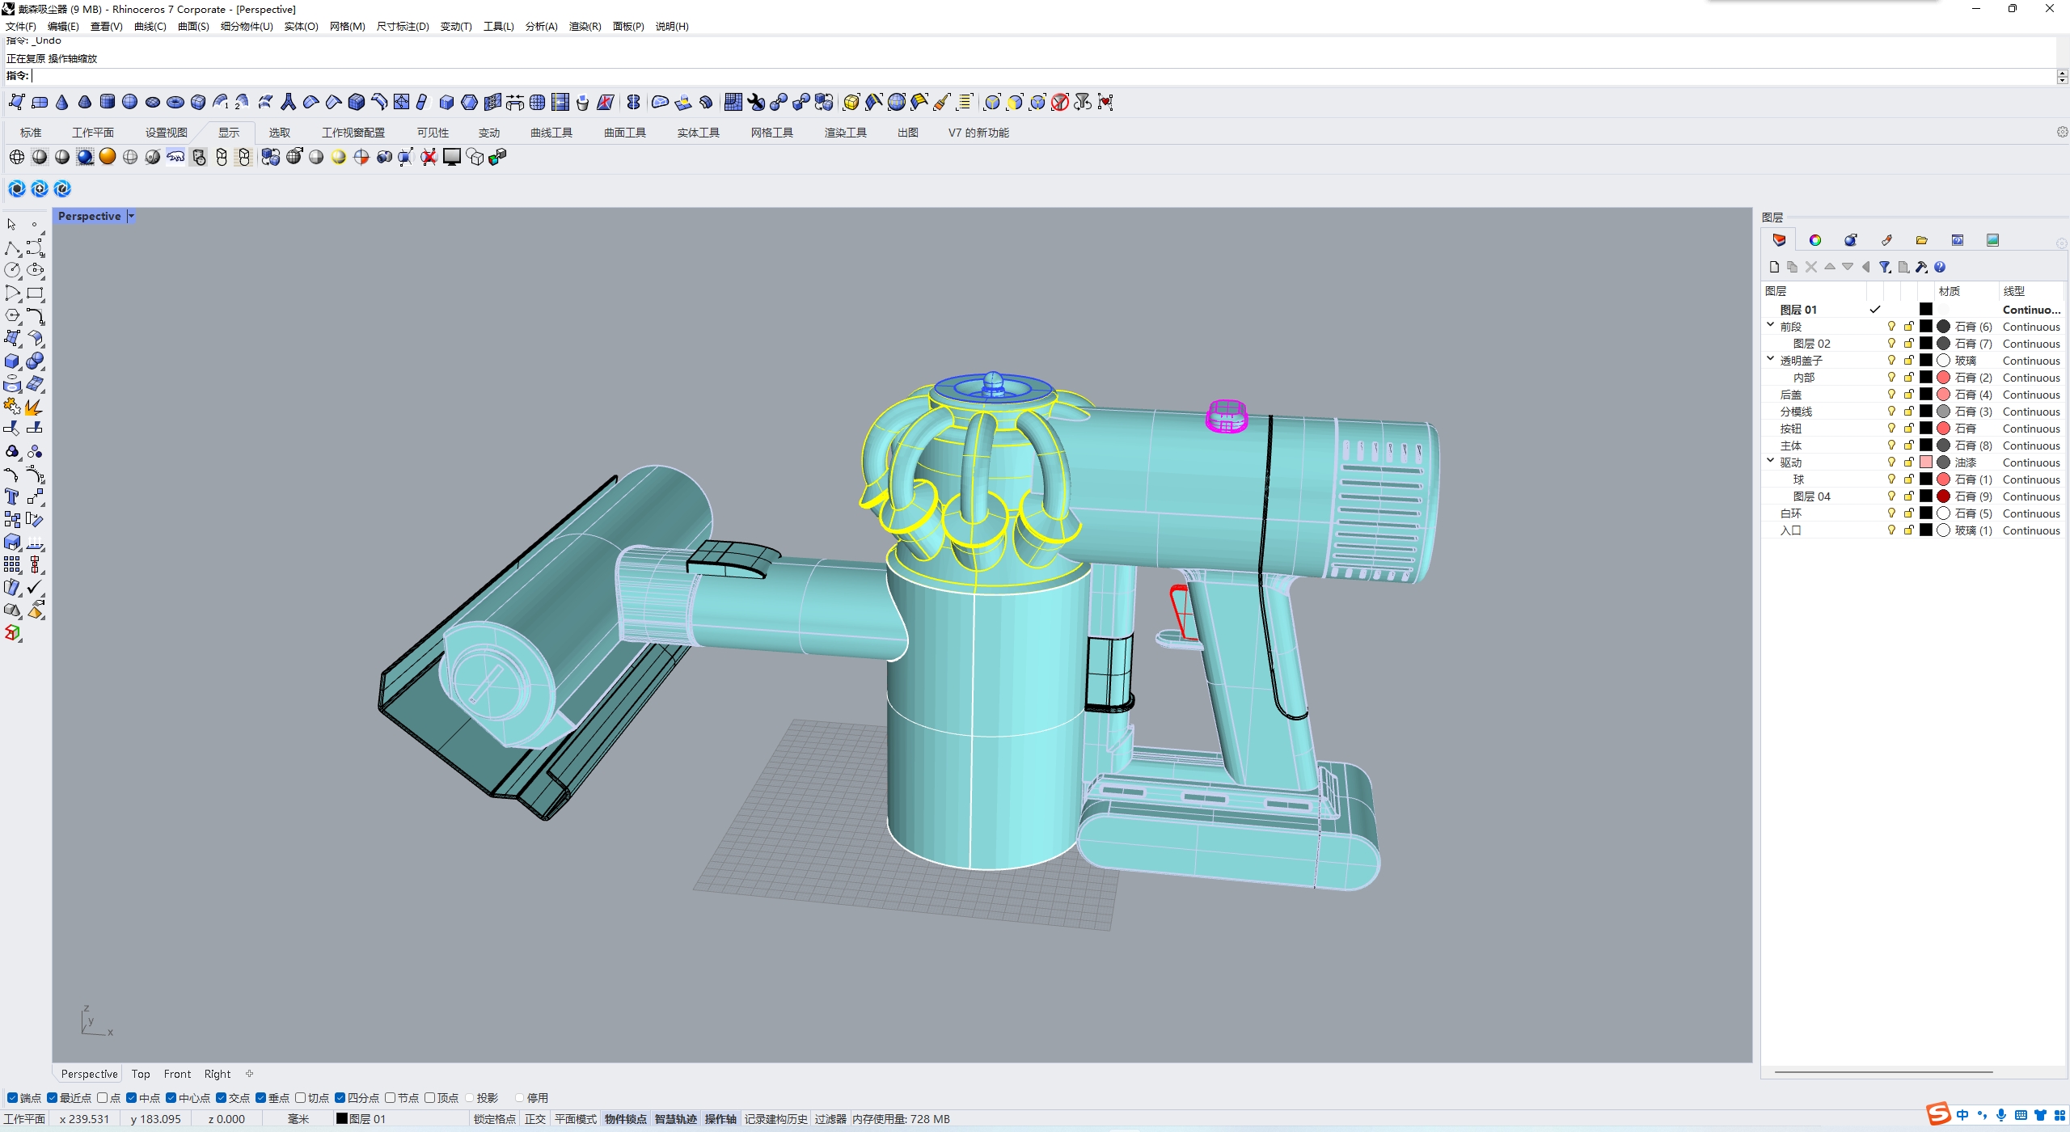The height and width of the screenshot is (1132, 2070).
Task: Select the sphere tool in the top toolbar
Action: point(129,102)
